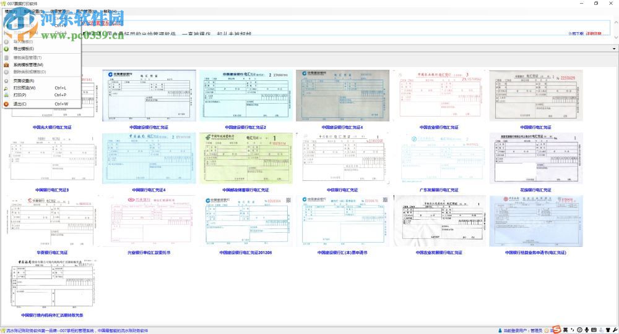Click the down chevron of the banner panel
Screen dimensions: 619x334
[x=616, y=37]
